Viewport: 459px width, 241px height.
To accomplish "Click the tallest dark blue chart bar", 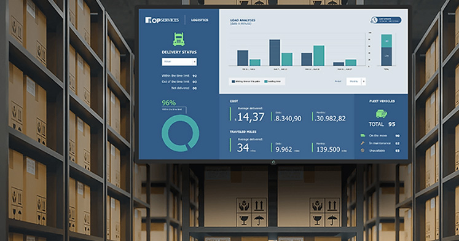I will click(x=275, y=53).
